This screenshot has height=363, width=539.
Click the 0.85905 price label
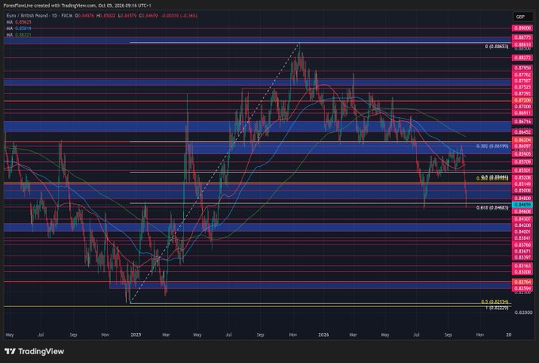[522, 154]
